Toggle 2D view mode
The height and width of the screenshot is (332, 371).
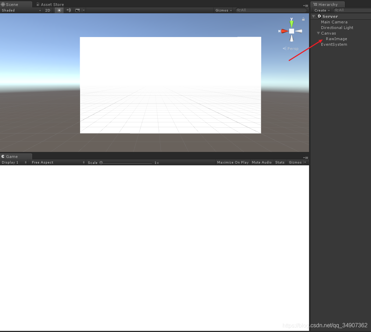[x=48, y=10]
